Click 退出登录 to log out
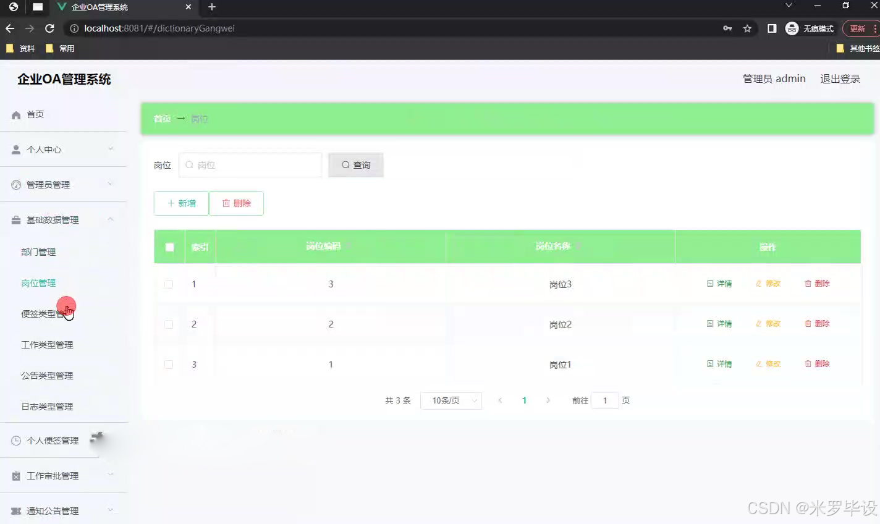The width and height of the screenshot is (880, 524). [x=840, y=79]
